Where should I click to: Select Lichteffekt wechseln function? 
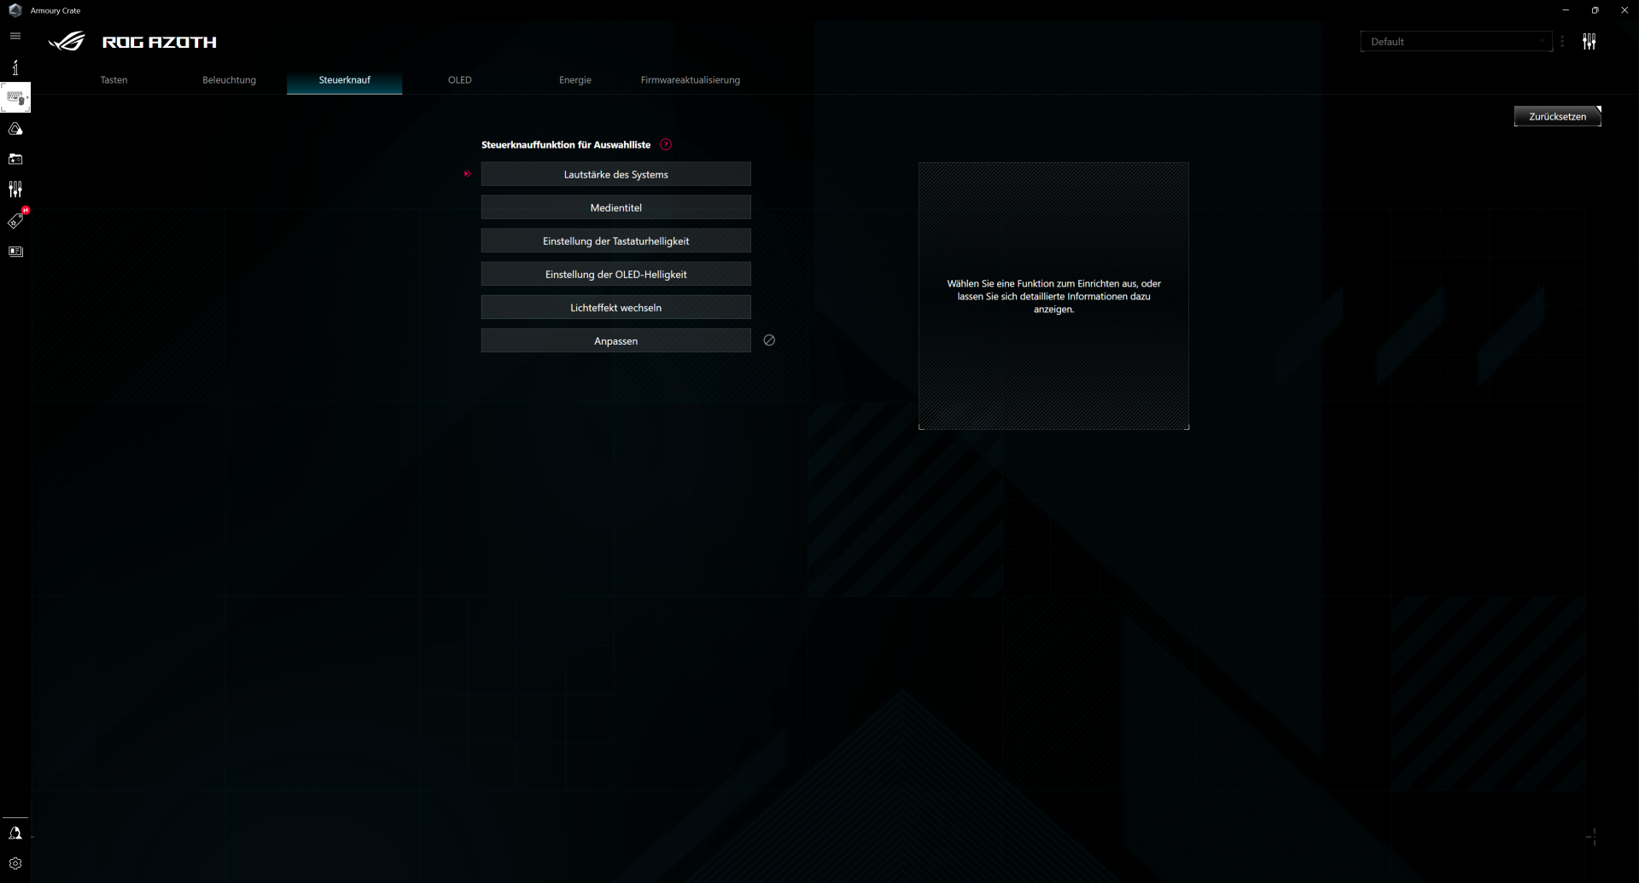coord(615,307)
